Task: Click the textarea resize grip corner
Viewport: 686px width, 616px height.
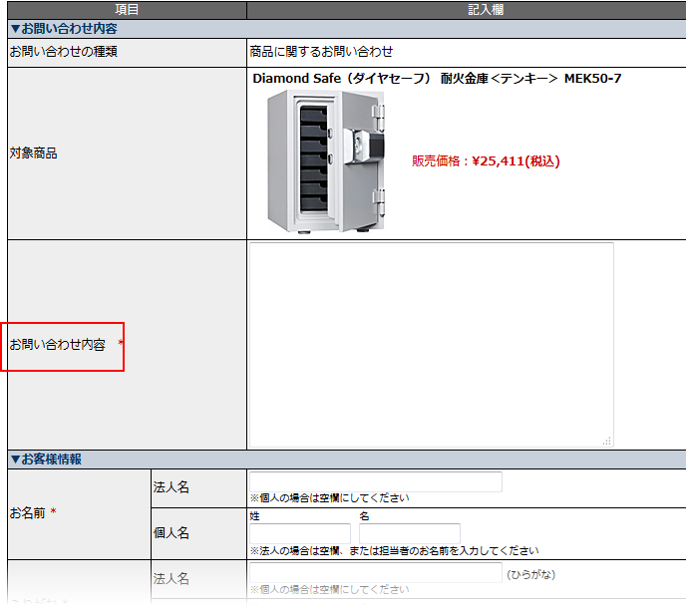Action: [607, 441]
